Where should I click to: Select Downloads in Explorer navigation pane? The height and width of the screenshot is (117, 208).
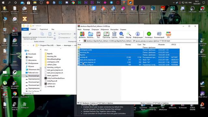coord(31,54)
